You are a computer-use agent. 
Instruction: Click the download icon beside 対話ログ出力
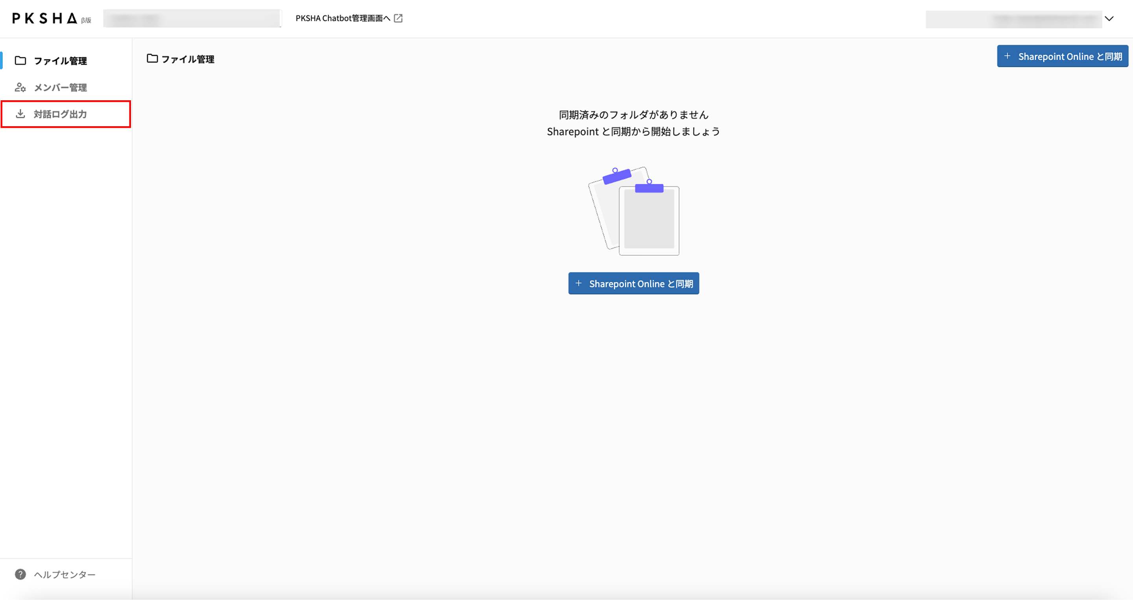(x=20, y=114)
